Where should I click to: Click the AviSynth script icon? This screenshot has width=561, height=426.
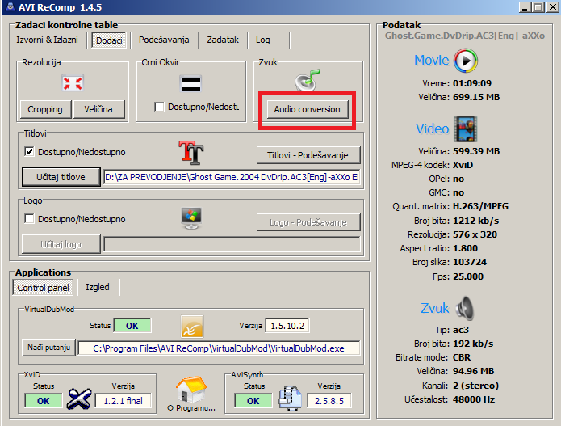(290, 398)
